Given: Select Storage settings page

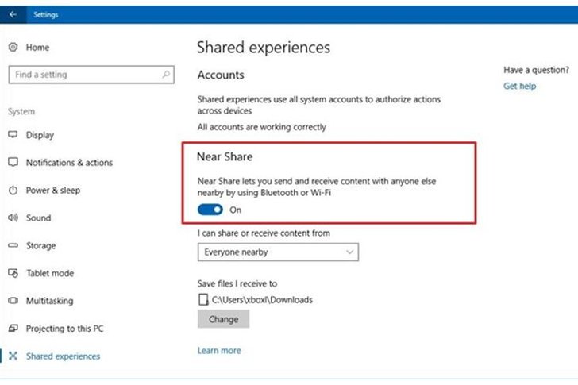Looking at the screenshot, I should tap(40, 245).
